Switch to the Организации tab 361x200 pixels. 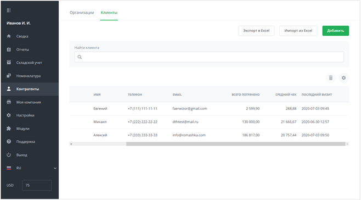pyautogui.click(x=82, y=13)
